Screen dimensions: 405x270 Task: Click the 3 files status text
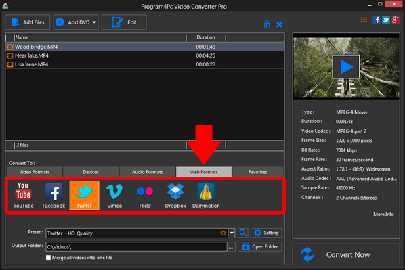22,145
